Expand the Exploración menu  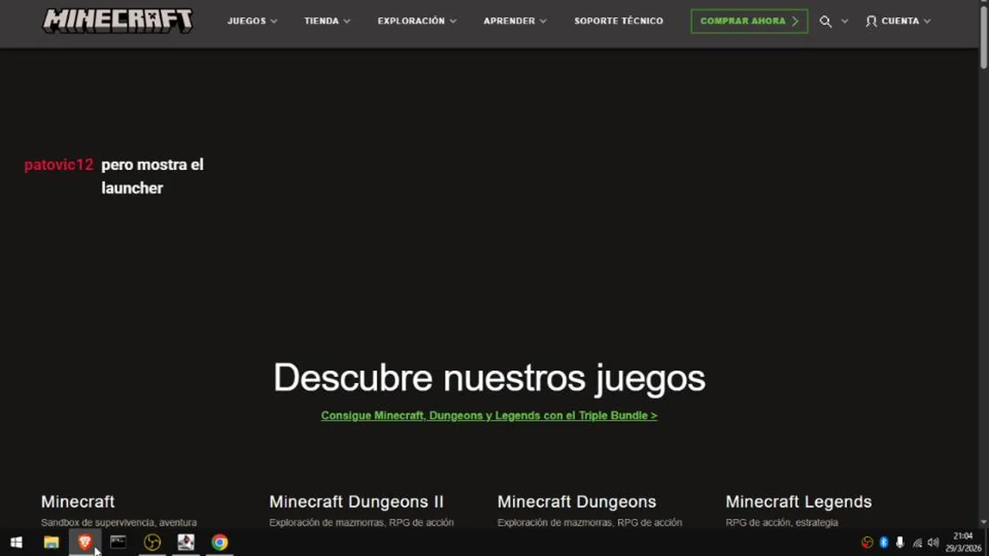[x=416, y=21]
